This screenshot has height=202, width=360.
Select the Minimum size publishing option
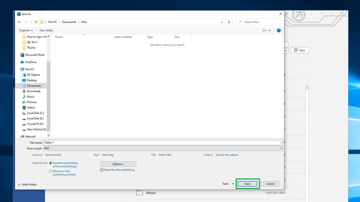click(x=51, y=171)
